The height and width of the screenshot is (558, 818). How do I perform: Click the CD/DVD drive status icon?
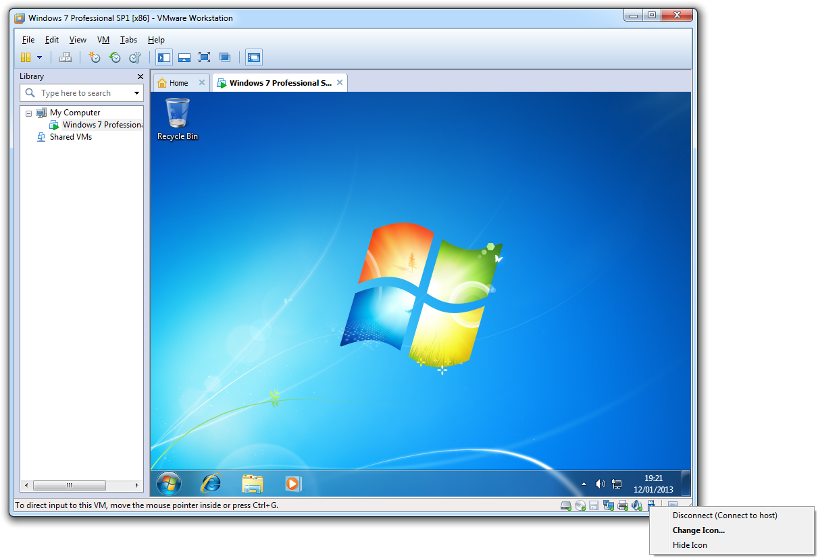[580, 505]
